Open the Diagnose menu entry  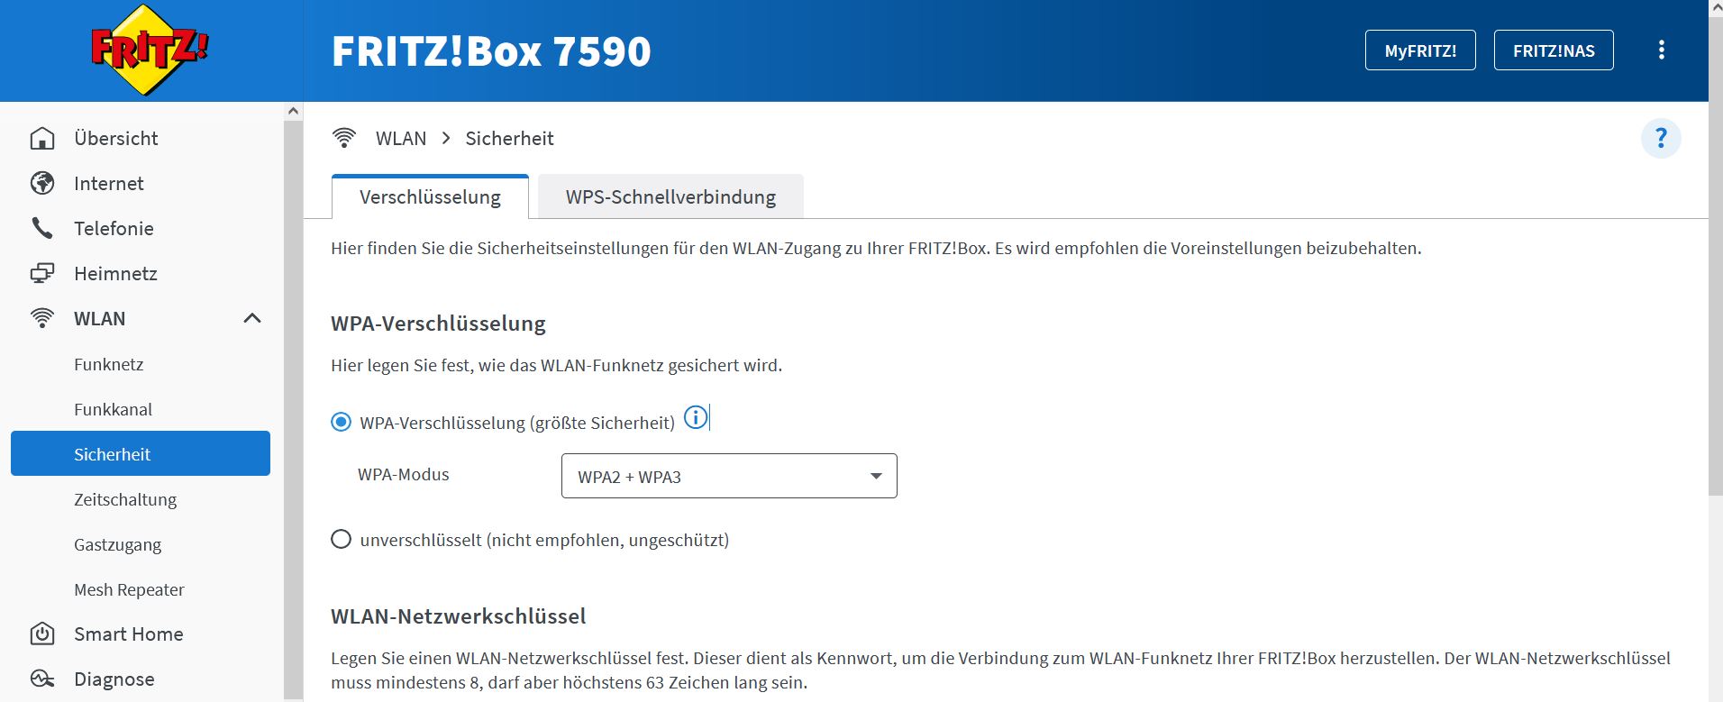click(x=114, y=679)
